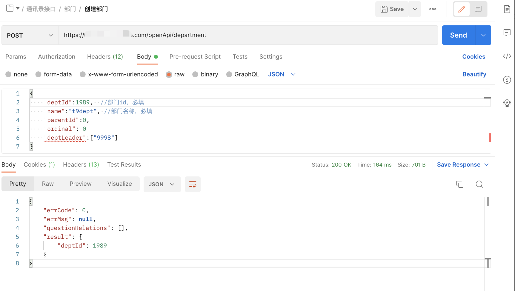Click the "errCode": 0 response line
This screenshot has height=291, width=515.
66,210
